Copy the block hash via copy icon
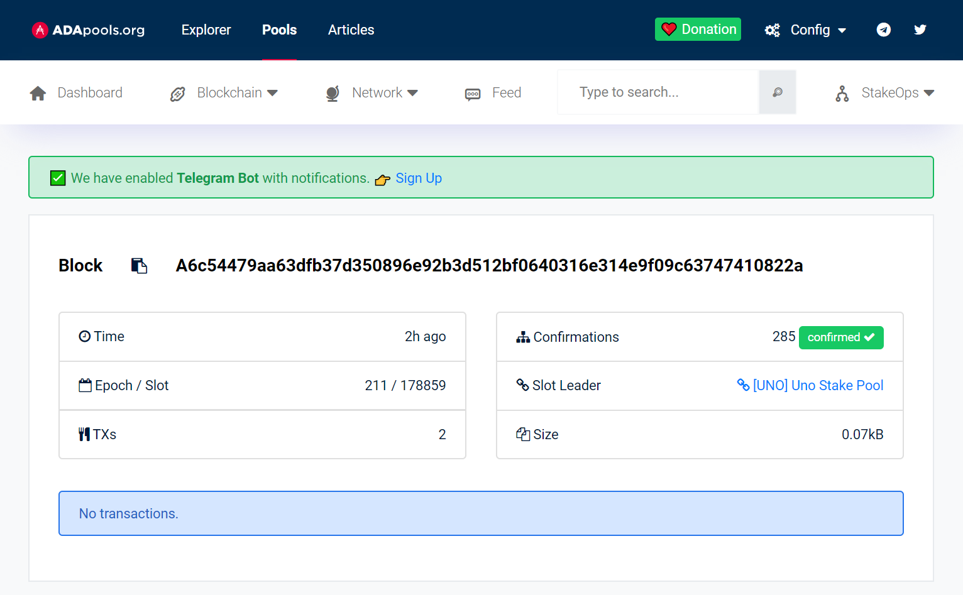 coord(139,265)
